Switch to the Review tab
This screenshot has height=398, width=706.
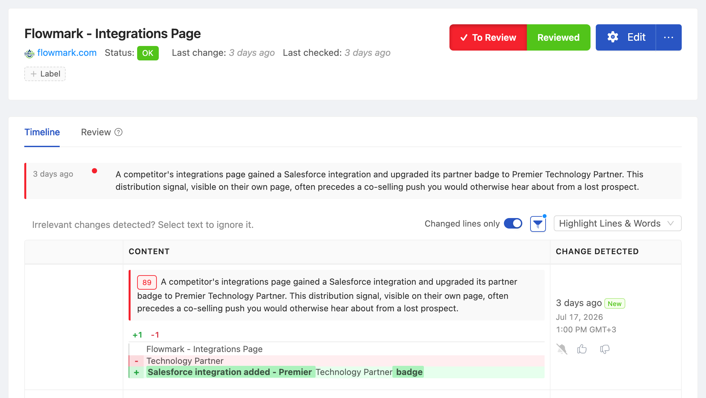tap(96, 132)
